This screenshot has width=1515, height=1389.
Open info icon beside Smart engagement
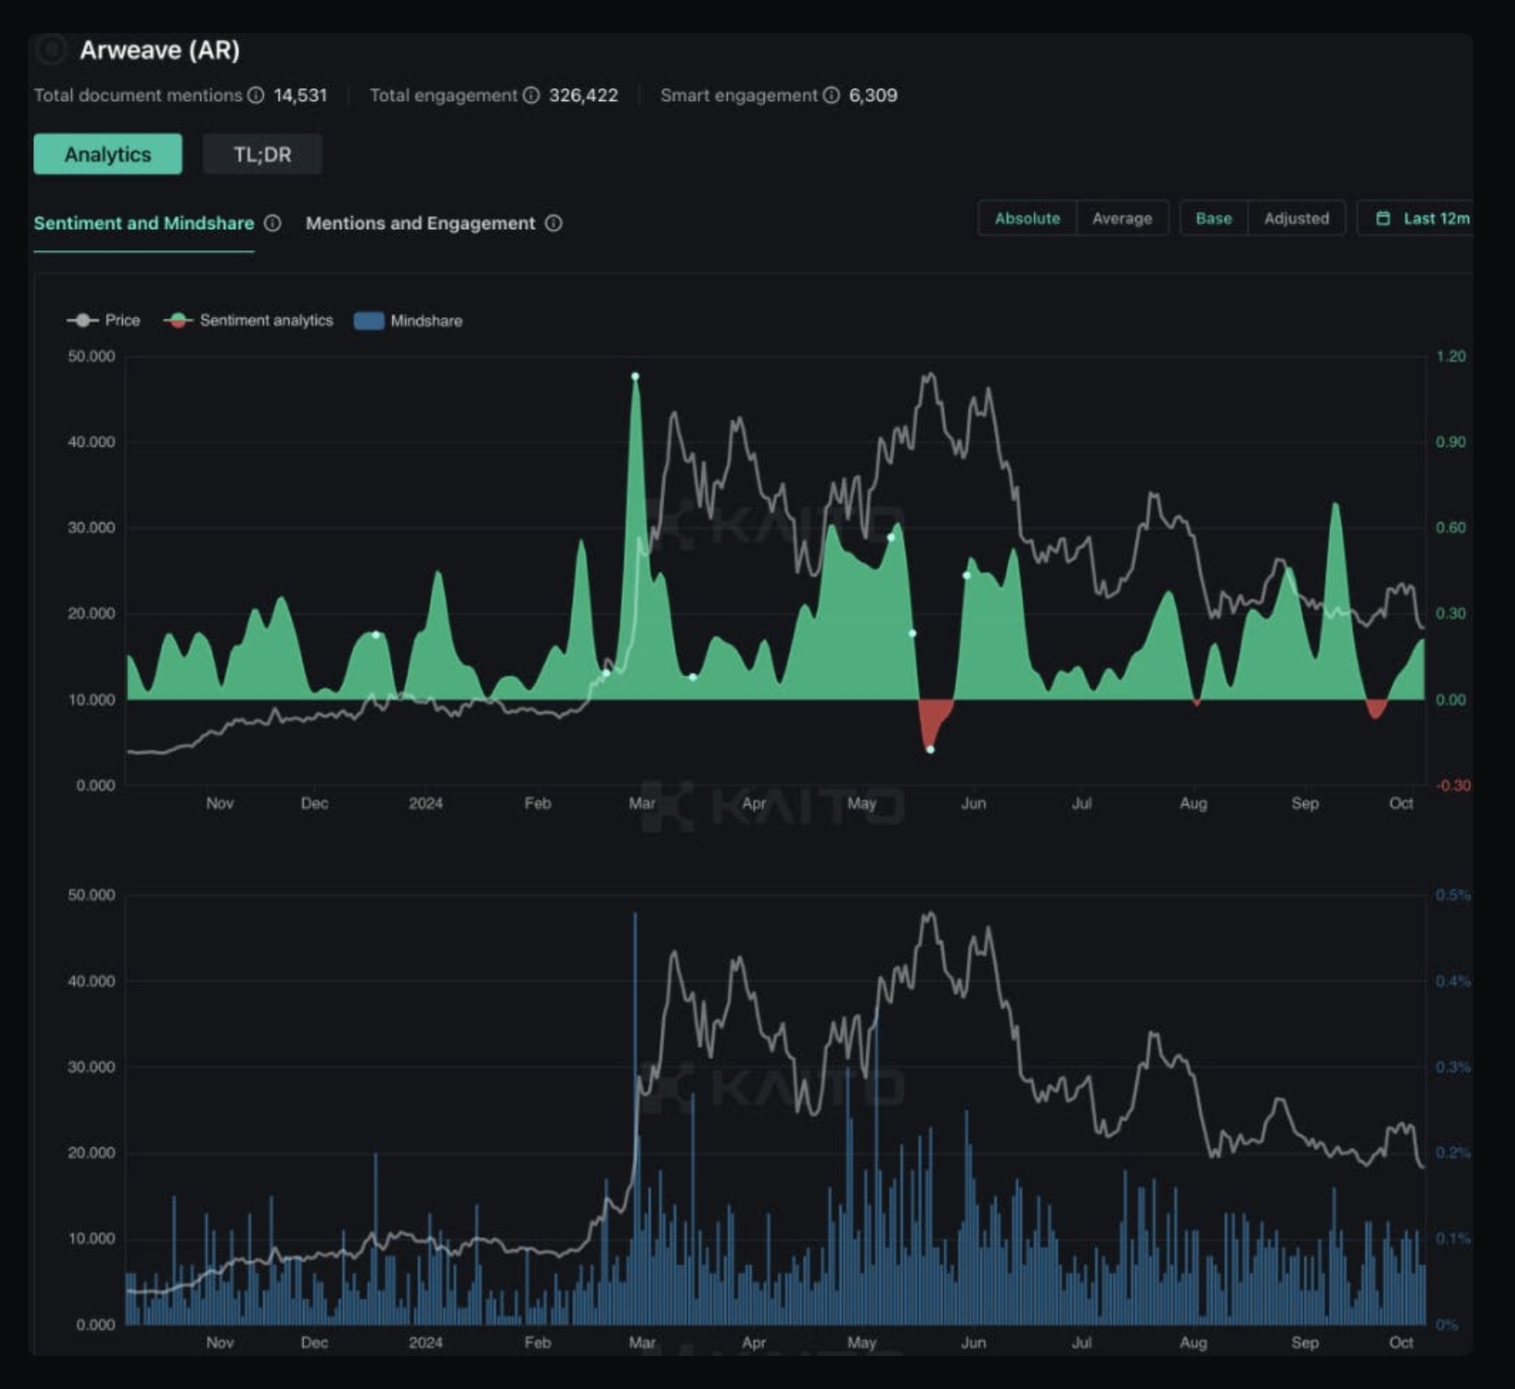pos(831,95)
